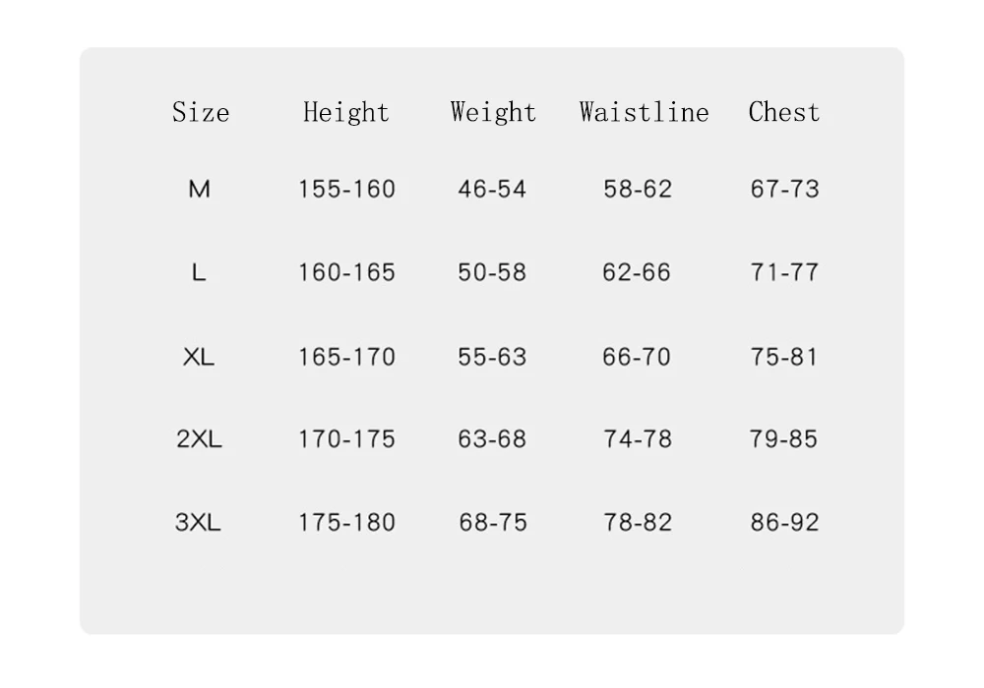Click weight value 63-68
Viewport: 984px width, 688px height.
pyautogui.click(x=492, y=438)
